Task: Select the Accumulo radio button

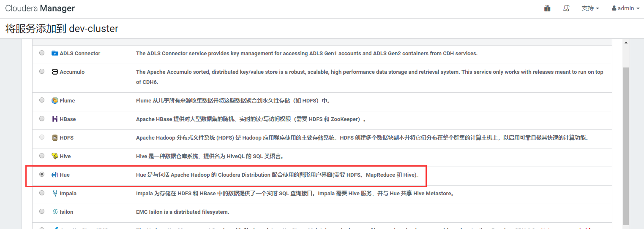Action: point(42,72)
